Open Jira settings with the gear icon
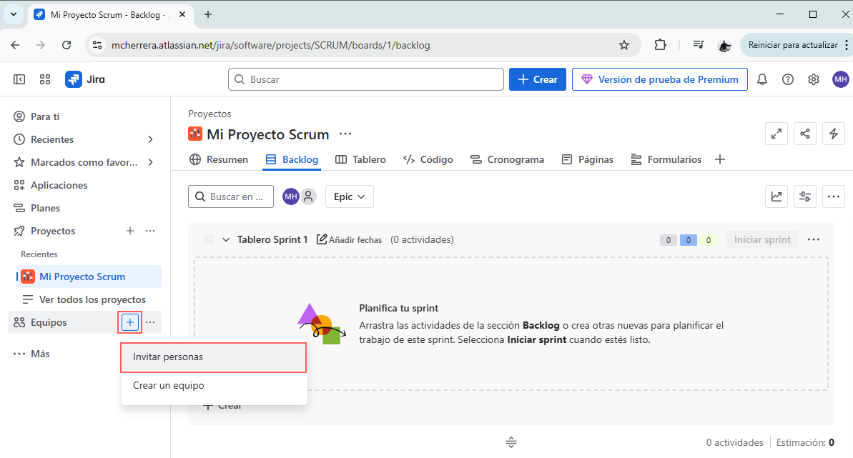Viewport: 853px width, 458px height. pos(813,79)
